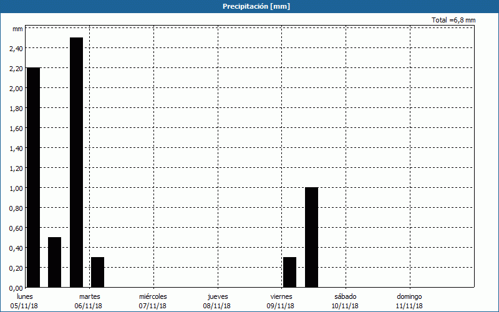Click the date 10/11/18

click(345, 306)
